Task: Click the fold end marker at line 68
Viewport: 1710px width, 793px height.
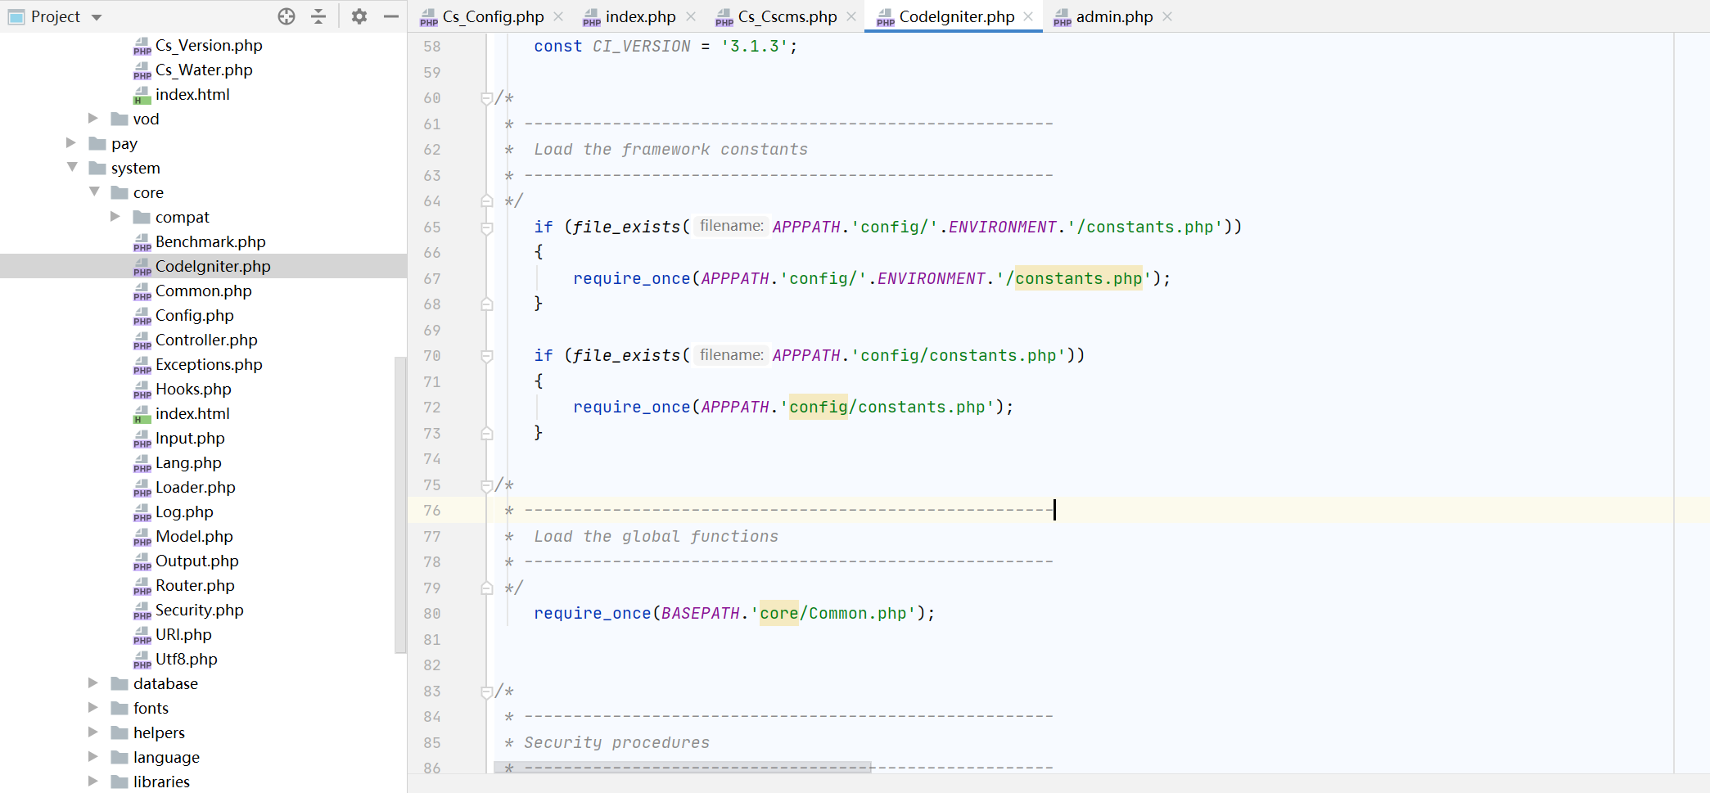Action: tap(486, 304)
